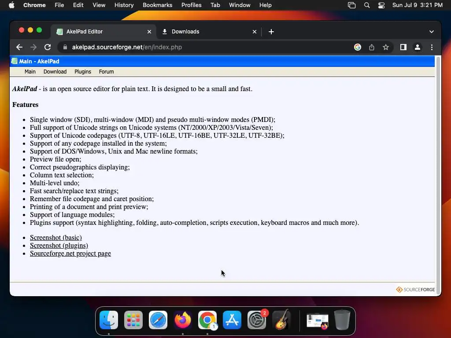The image size is (451, 338).
Task: Open Trash from the dock
Action: pos(342,320)
